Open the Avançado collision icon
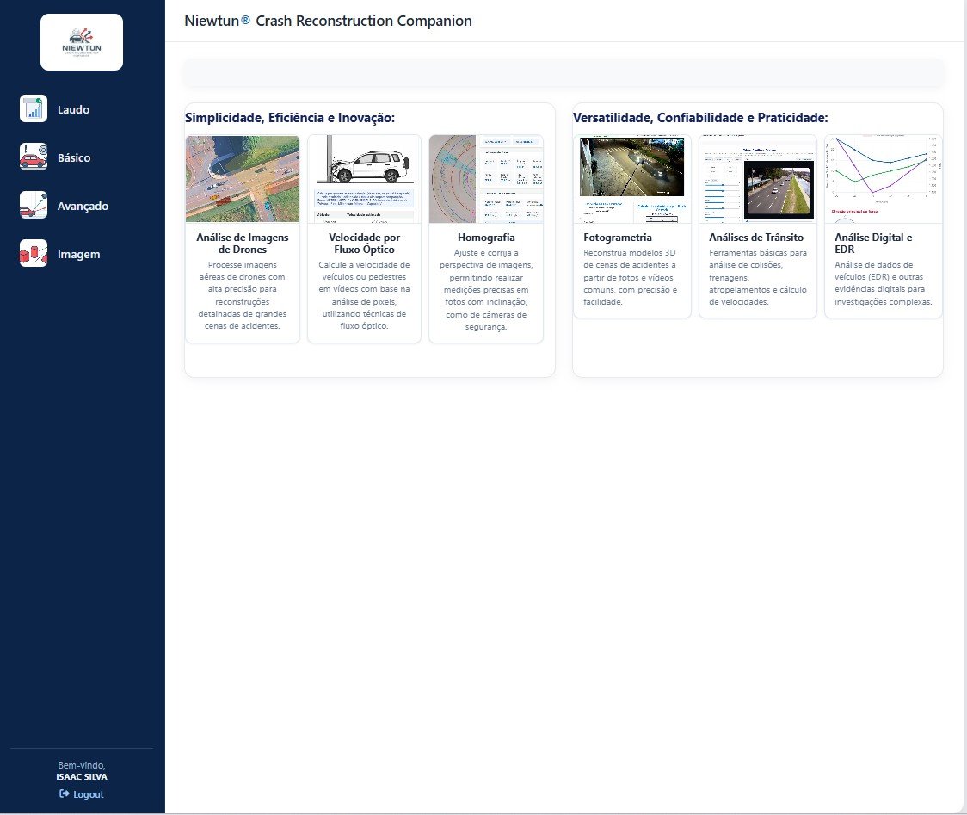Viewport: 967px width, 815px height. (x=34, y=205)
